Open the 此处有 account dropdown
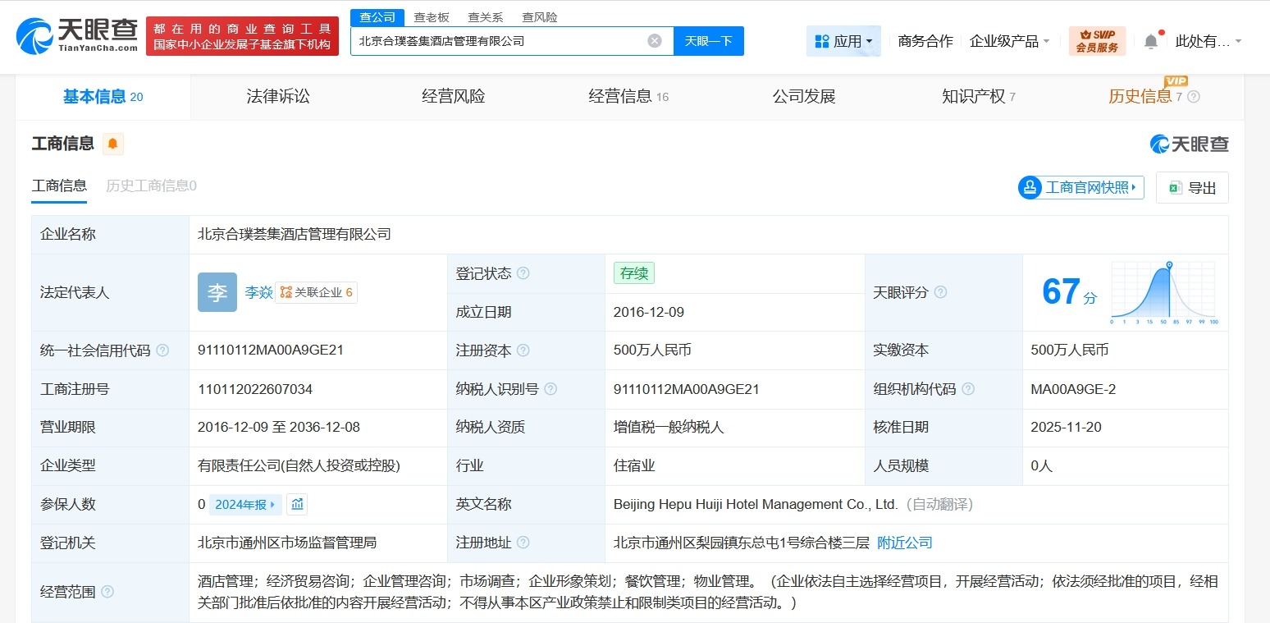The height and width of the screenshot is (623, 1270). click(x=1206, y=40)
